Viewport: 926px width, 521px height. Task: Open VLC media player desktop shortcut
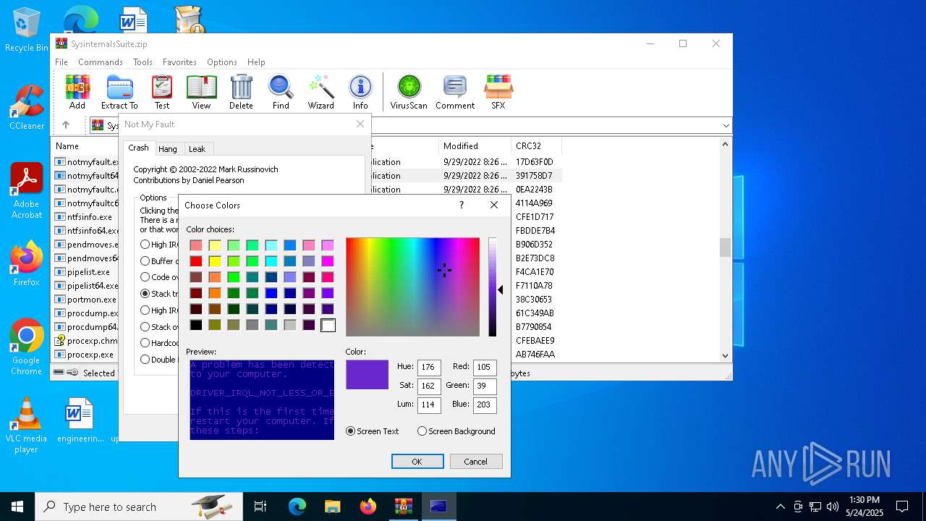point(26,425)
